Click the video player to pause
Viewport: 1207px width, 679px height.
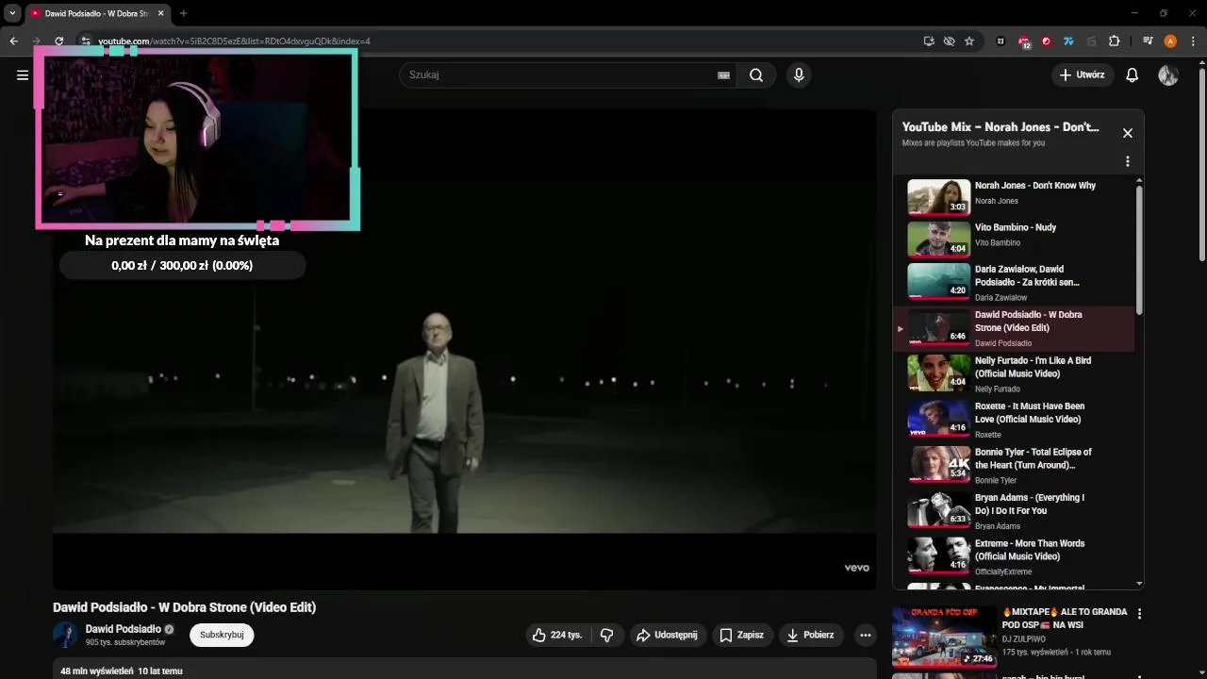click(x=464, y=349)
